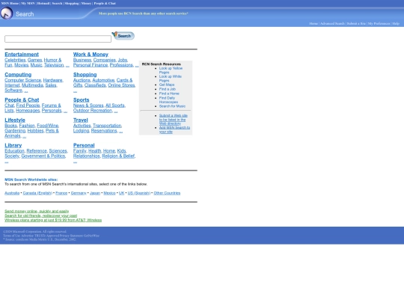Open MSN Home in the top navigation

click(x=10, y=3)
